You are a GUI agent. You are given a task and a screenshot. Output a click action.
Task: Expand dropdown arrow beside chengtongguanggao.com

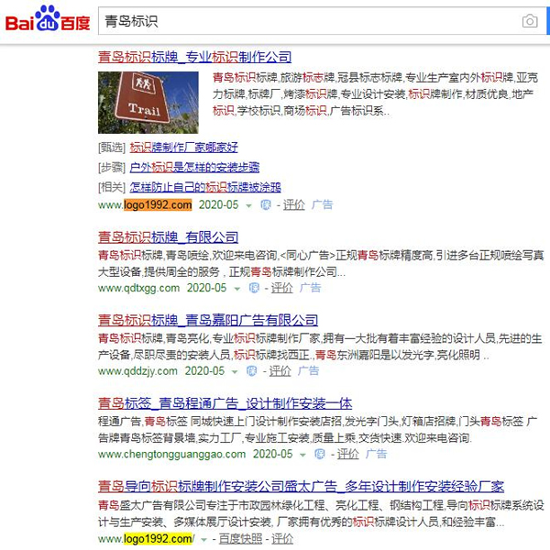point(302,456)
